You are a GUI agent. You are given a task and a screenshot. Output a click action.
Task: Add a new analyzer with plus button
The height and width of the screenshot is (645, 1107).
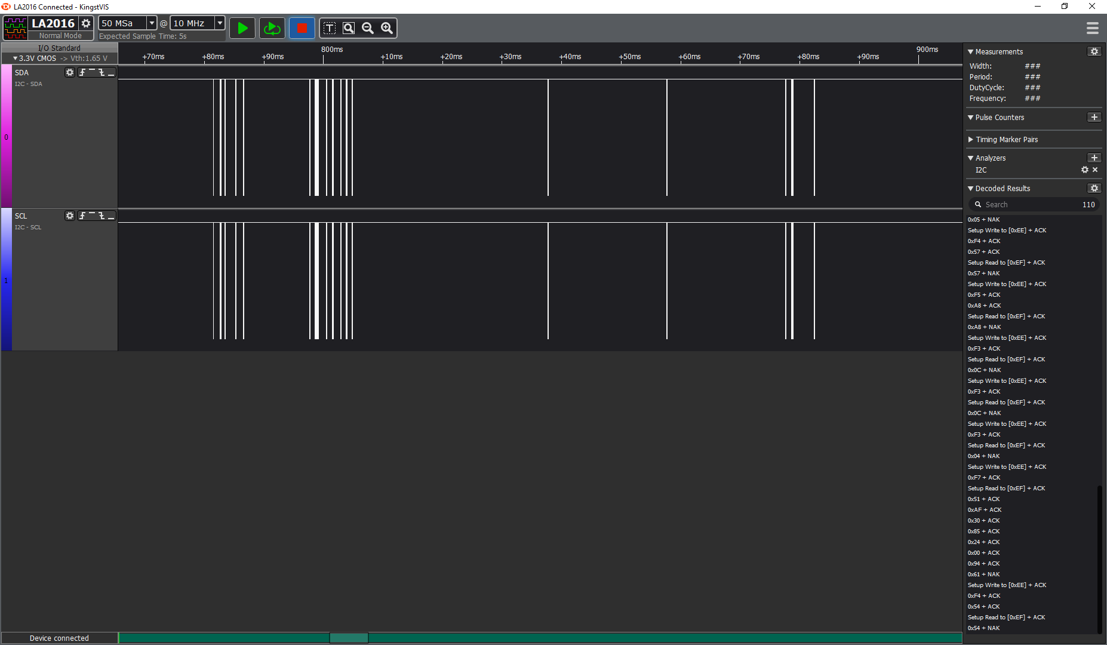1094,158
